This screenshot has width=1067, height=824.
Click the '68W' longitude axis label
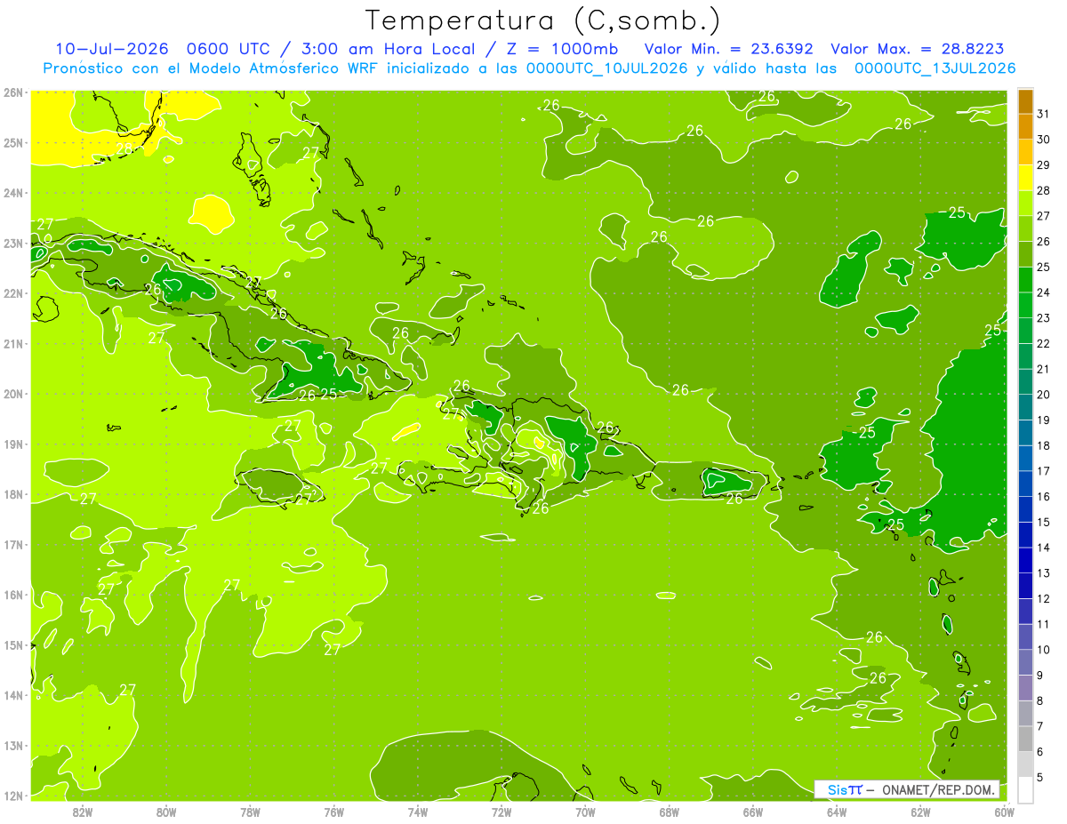(670, 812)
